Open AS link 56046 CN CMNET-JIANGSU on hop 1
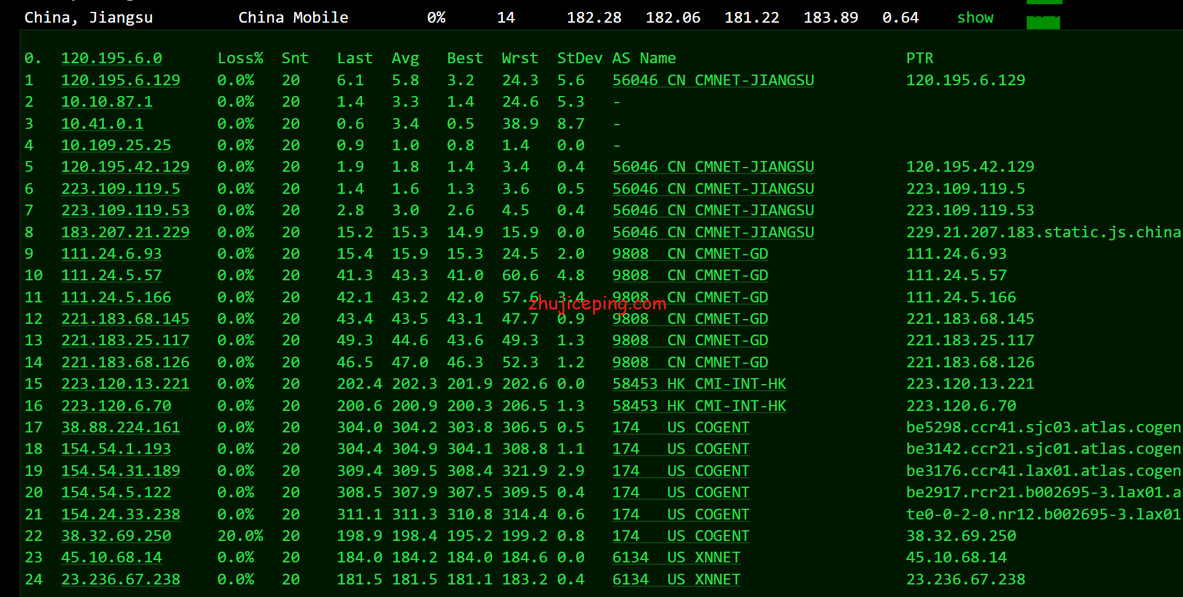1183x597 pixels. (x=713, y=81)
